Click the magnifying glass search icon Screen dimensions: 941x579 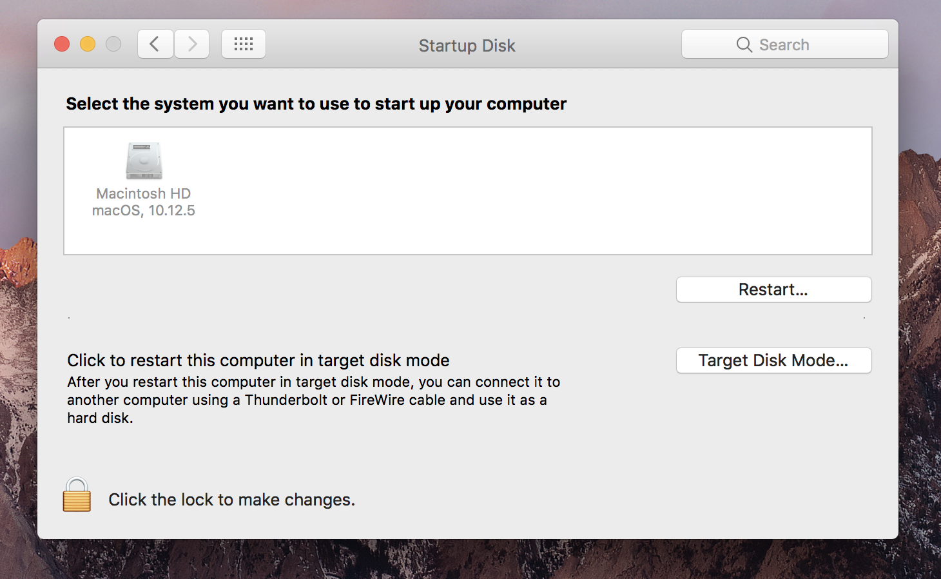(x=744, y=44)
